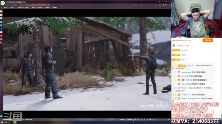Go back with the browser back arrow

[6, 5]
